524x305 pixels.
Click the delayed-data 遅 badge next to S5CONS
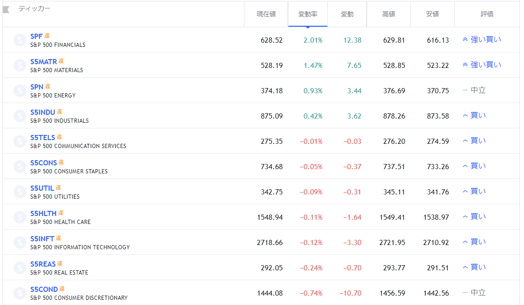(x=61, y=162)
